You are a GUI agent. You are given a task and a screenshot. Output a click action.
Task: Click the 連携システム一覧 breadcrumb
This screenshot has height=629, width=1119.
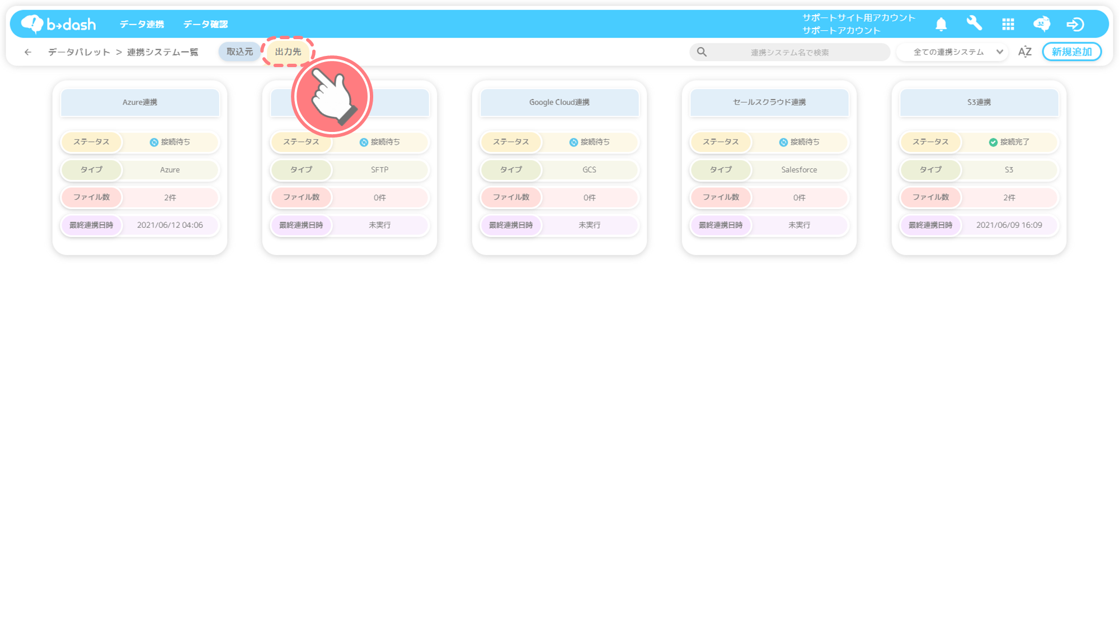point(163,52)
